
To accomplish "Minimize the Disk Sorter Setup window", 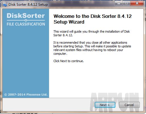I will pyautogui.click(x=119, y=4).
